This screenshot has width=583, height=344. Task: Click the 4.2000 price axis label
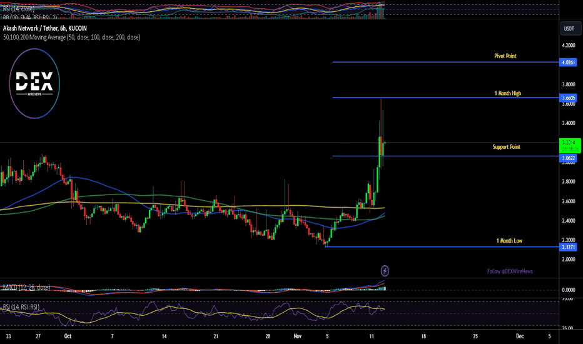coord(569,46)
